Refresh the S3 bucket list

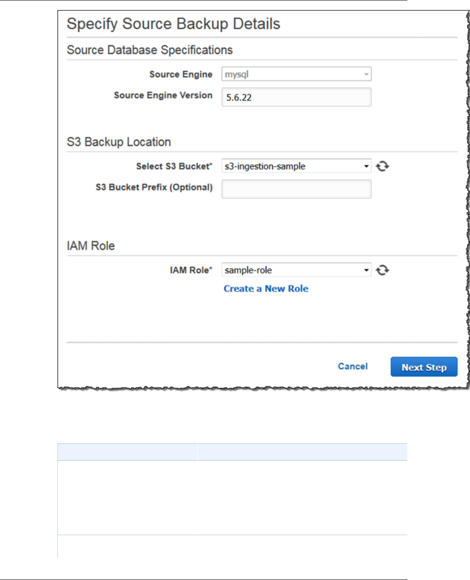point(383,166)
